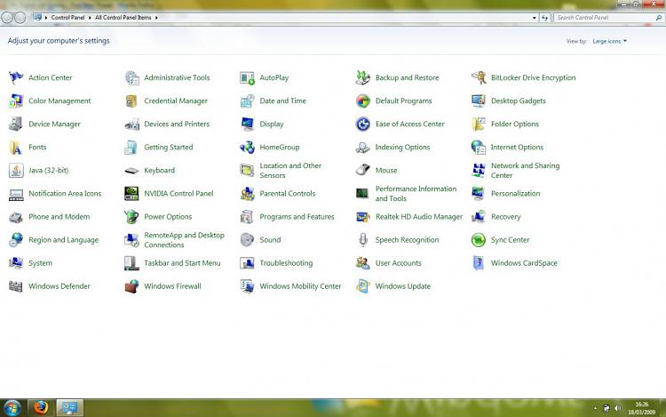Open the Display icon

(247, 124)
